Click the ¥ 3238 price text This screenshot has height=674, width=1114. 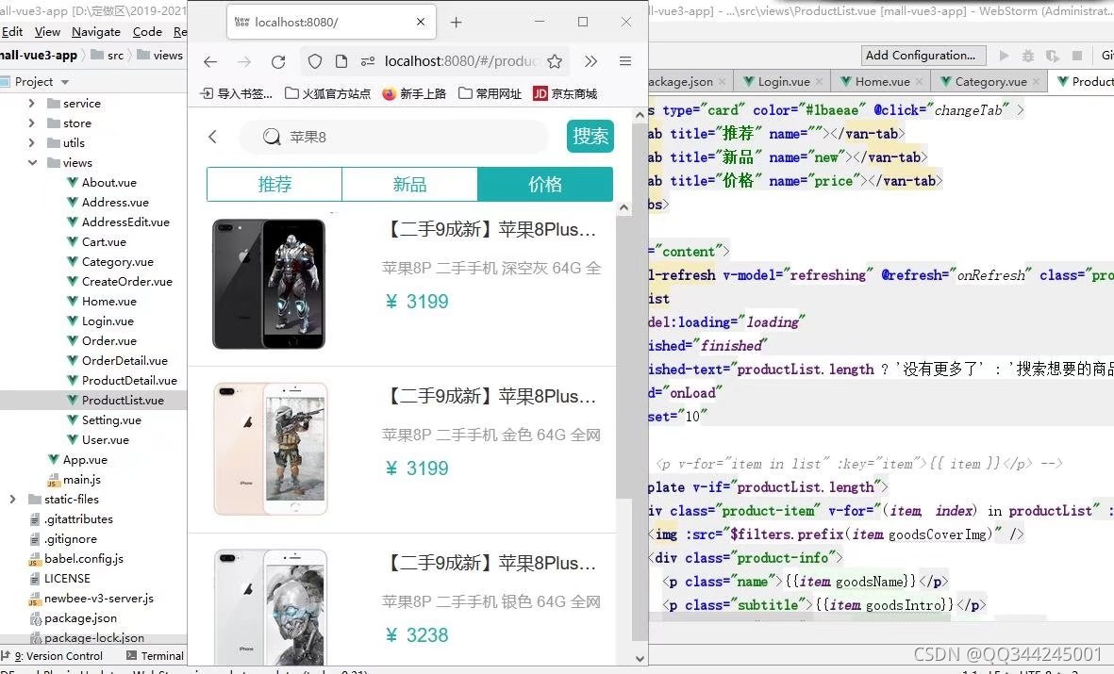tap(417, 635)
